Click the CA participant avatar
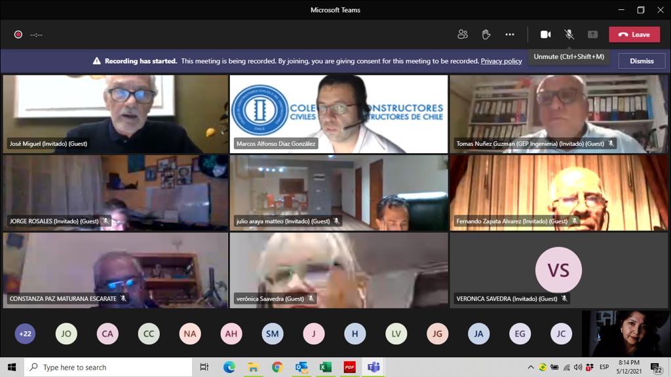671x377 pixels. pos(107,334)
